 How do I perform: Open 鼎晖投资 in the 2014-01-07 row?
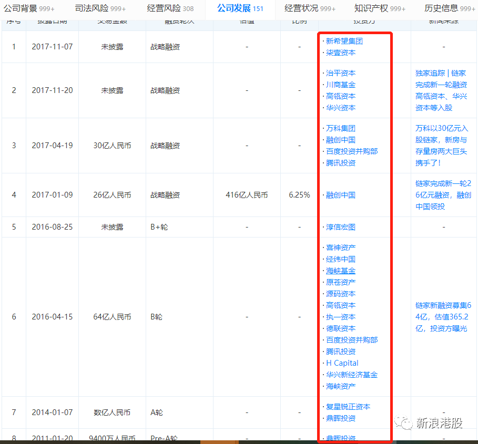[x=341, y=418]
